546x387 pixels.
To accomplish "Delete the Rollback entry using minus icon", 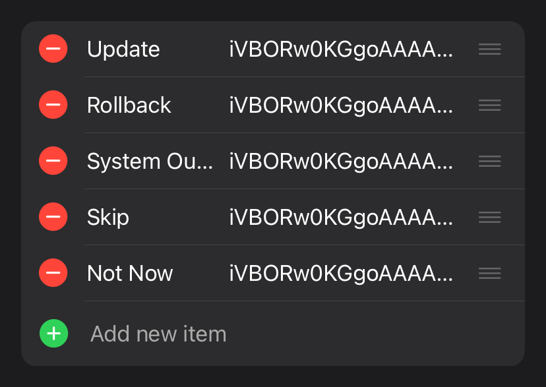I will (53, 105).
